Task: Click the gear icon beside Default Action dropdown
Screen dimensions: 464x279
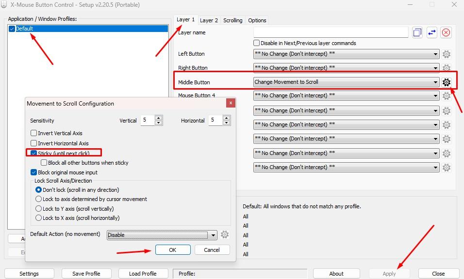Action: click(x=224, y=234)
